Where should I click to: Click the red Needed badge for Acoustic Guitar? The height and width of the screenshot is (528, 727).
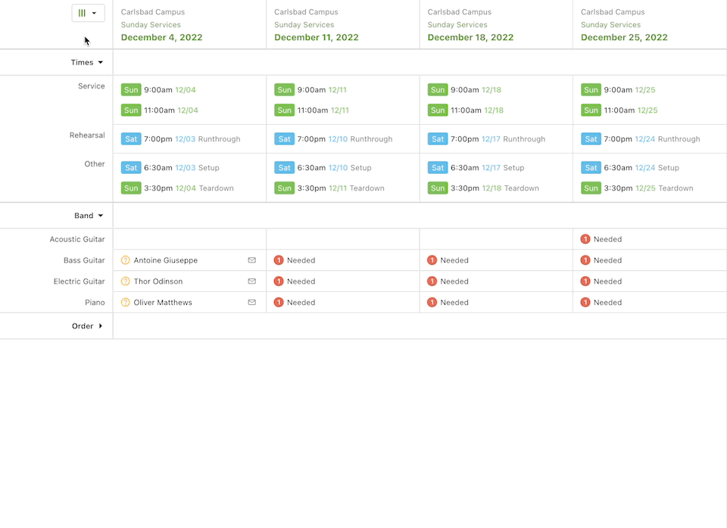(x=585, y=239)
